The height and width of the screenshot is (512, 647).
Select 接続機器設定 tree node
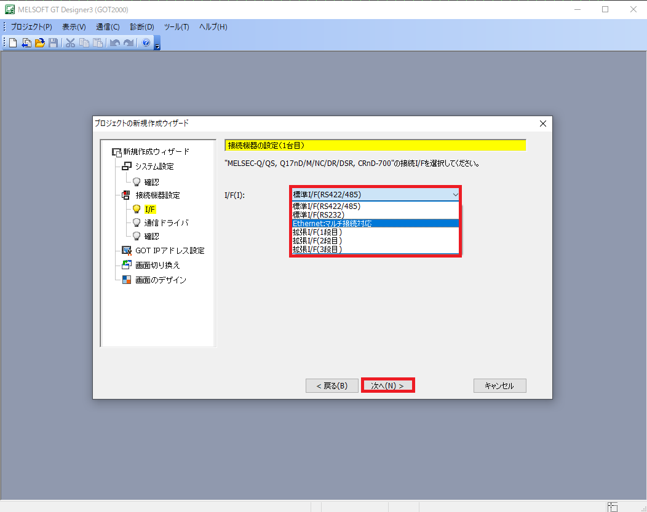157,195
